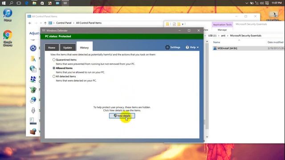The image size is (285, 160).
Task: Click the volume speaker tray icon
Action: click(x=262, y=3)
